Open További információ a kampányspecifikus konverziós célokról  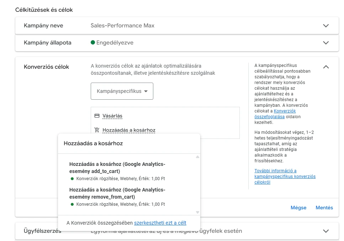tap(285, 177)
